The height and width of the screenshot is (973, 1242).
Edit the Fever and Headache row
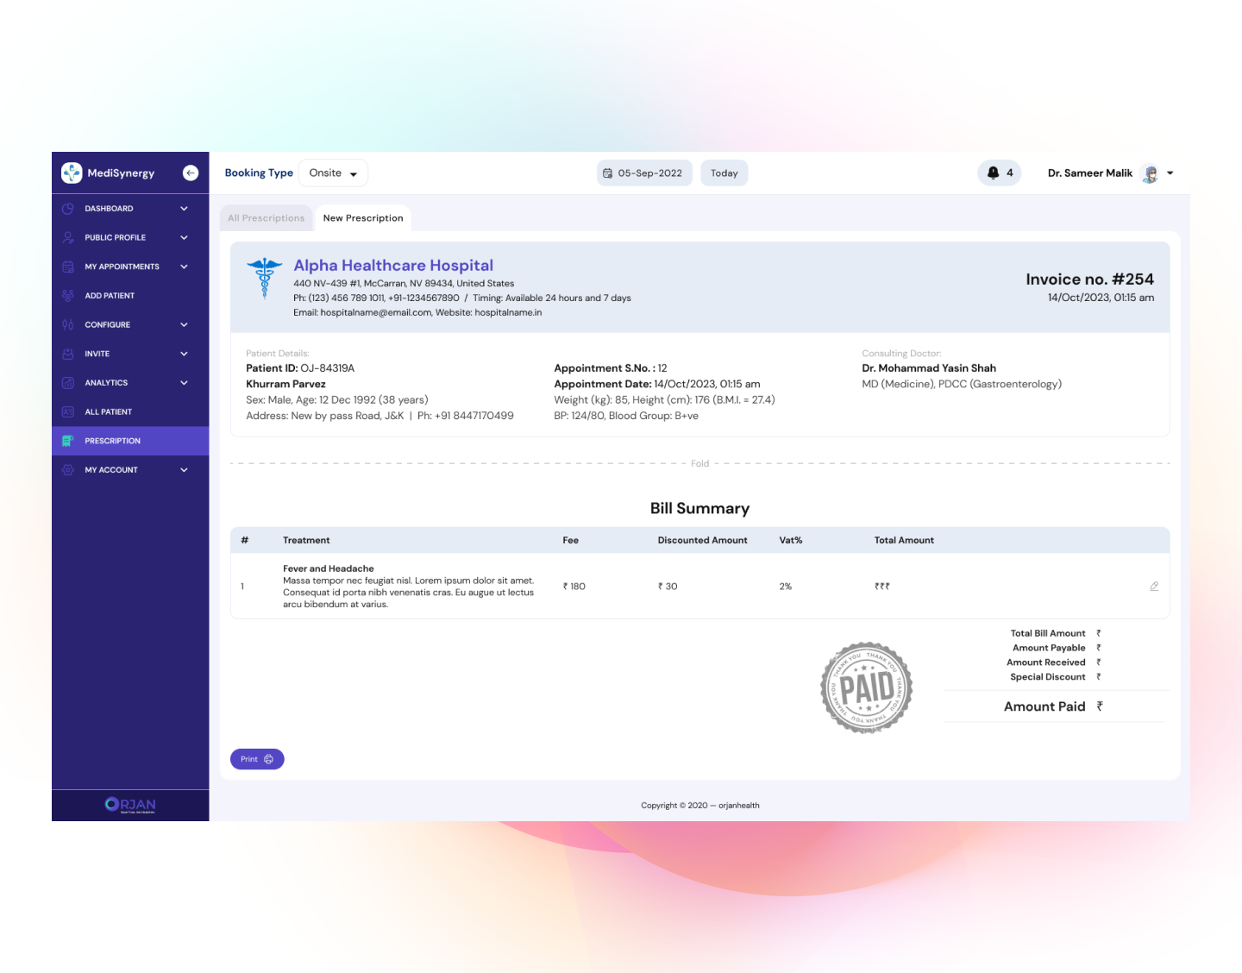(1154, 587)
